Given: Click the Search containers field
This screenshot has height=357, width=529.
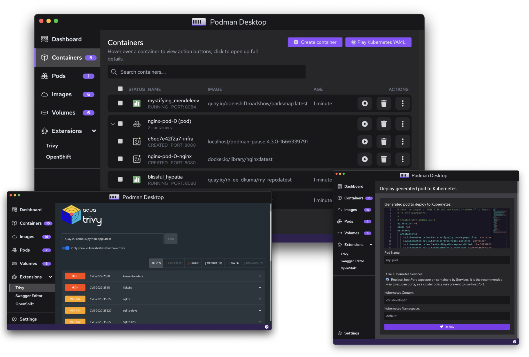Looking at the screenshot, I should point(206,72).
